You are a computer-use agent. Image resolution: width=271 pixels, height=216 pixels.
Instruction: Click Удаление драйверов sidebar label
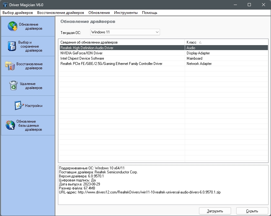click(x=31, y=86)
